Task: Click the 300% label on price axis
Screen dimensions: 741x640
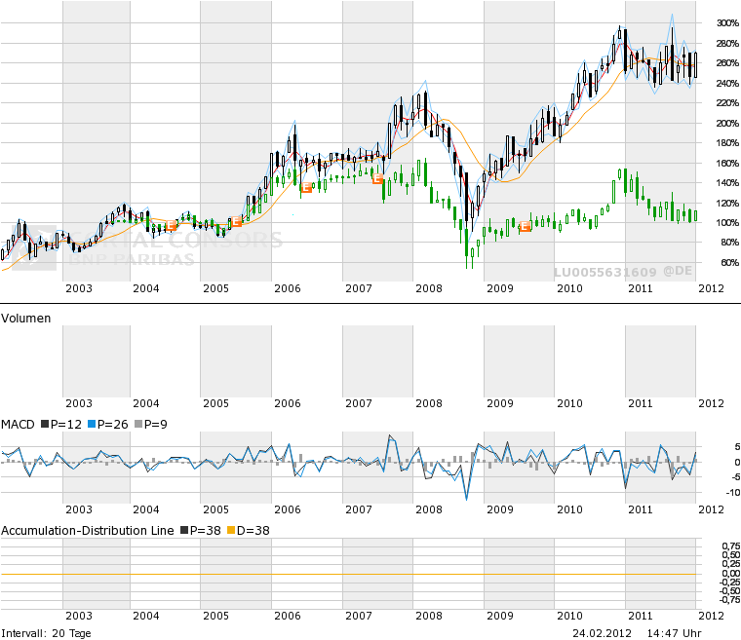Action: pos(724,22)
